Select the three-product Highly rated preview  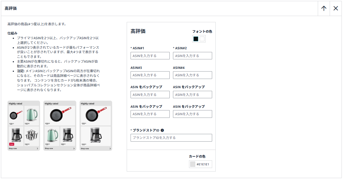[60, 126]
